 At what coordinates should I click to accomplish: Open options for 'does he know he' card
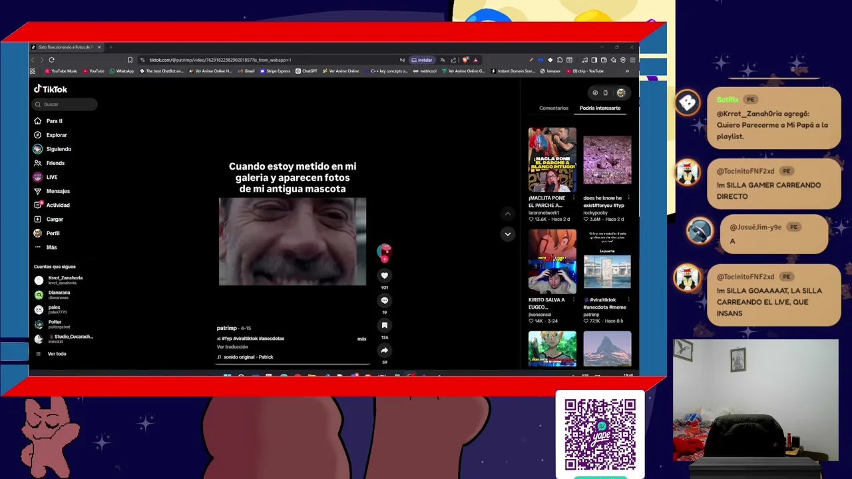point(628,198)
